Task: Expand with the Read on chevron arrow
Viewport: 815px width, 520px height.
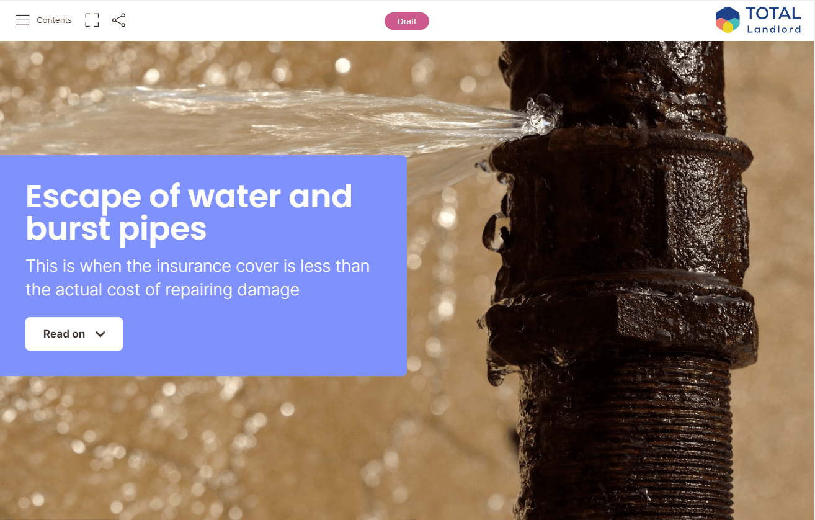Action: pyautogui.click(x=100, y=334)
